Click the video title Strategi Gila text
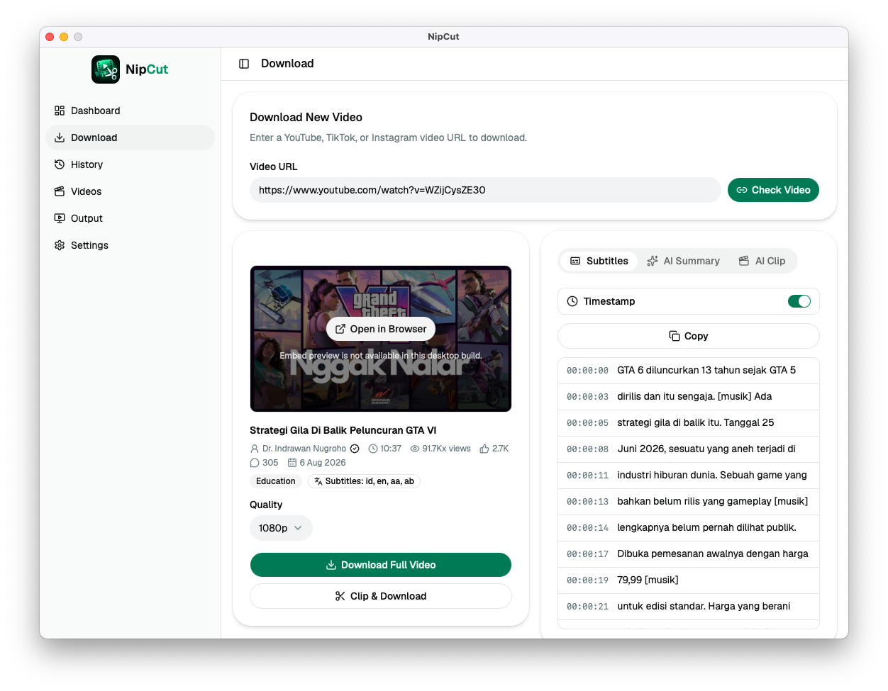 [x=343, y=430]
